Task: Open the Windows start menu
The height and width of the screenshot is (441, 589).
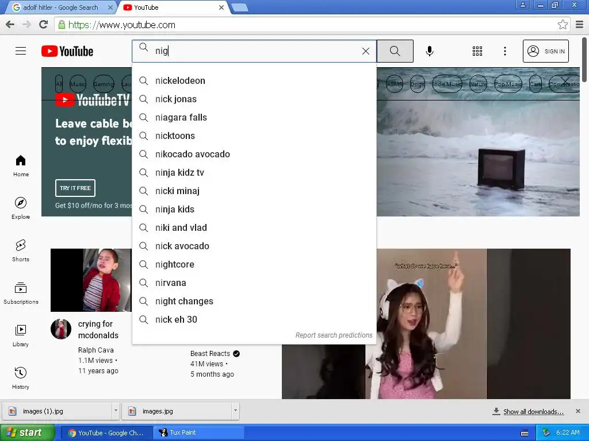Action: coord(28,432)
